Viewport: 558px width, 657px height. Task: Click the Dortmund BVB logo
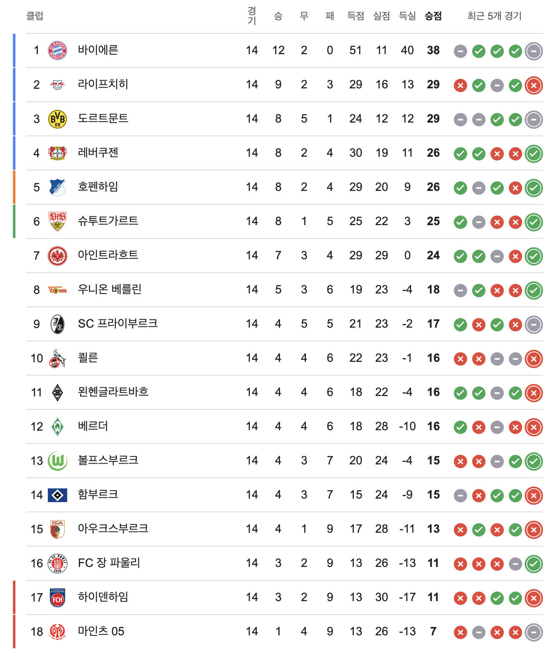coord(58,119)
